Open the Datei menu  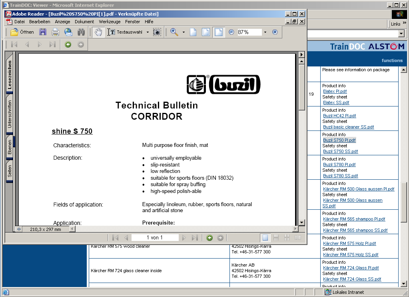click(x=20, y=22)
